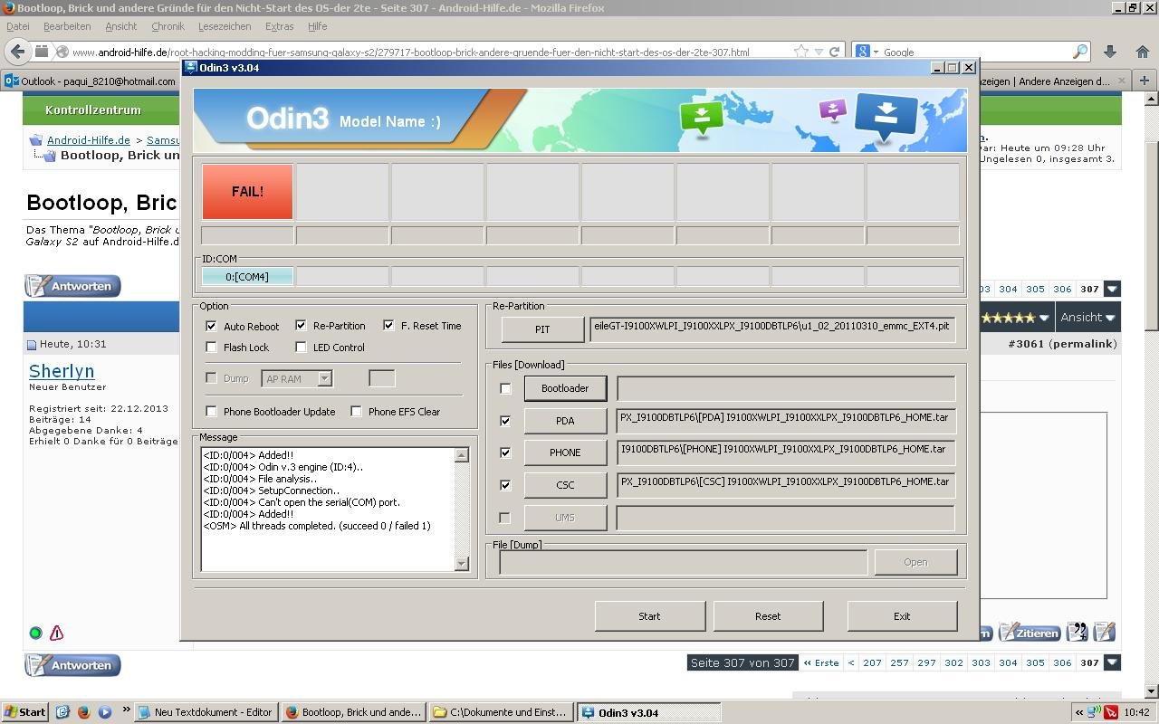
Task: Open Odin3 title bar system menu icon
Action: coord(190,67)
